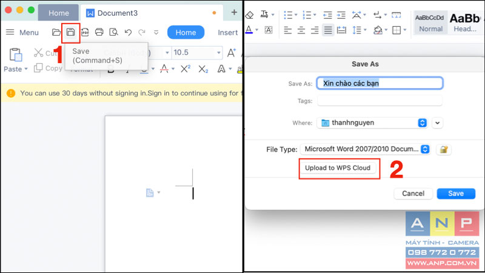Click the Save As filename field

click(380, 83)
